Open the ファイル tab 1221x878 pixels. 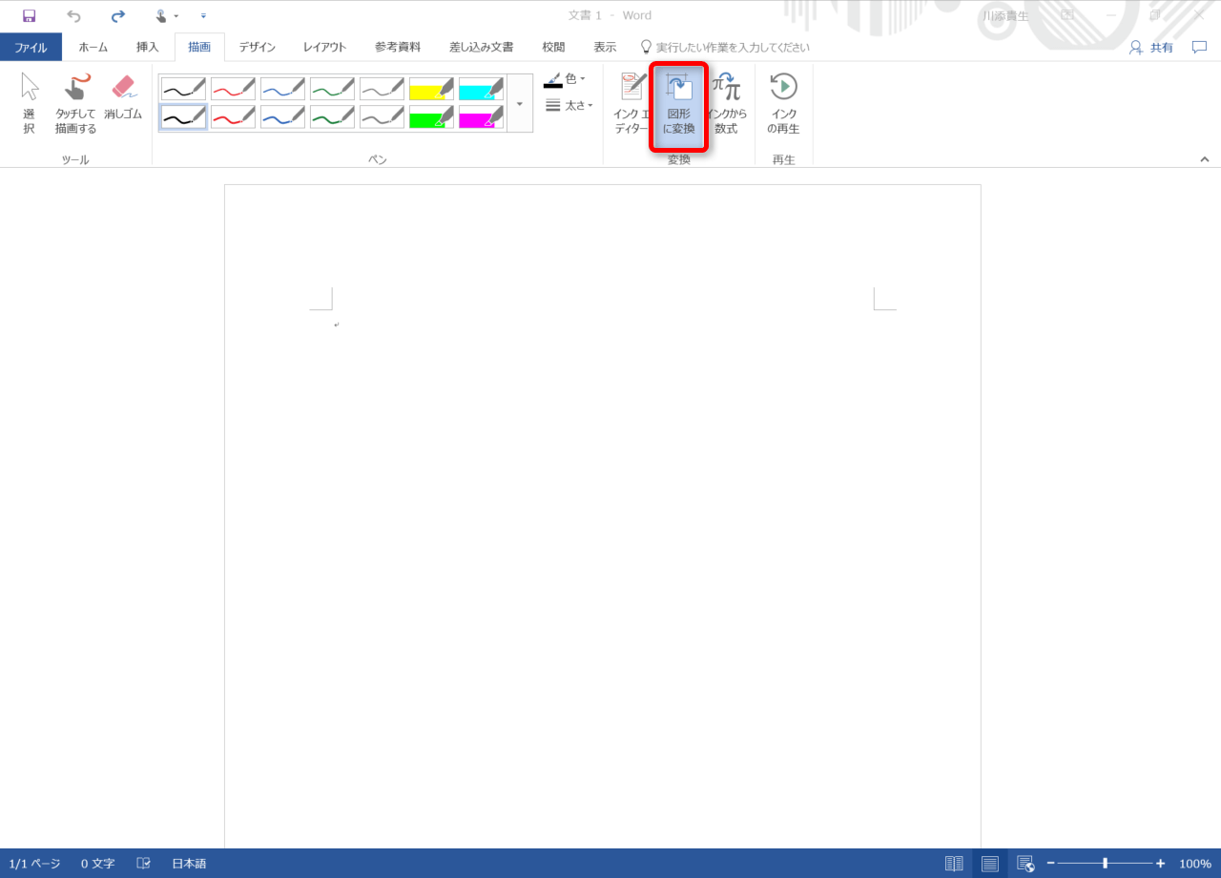pyautogui.click(x=31, y=47)
